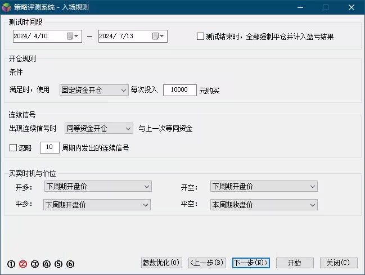Viewport: 365px width, 275px height.
Task: Minimize the 策略评测系统 window
Action: pos(300,7)
